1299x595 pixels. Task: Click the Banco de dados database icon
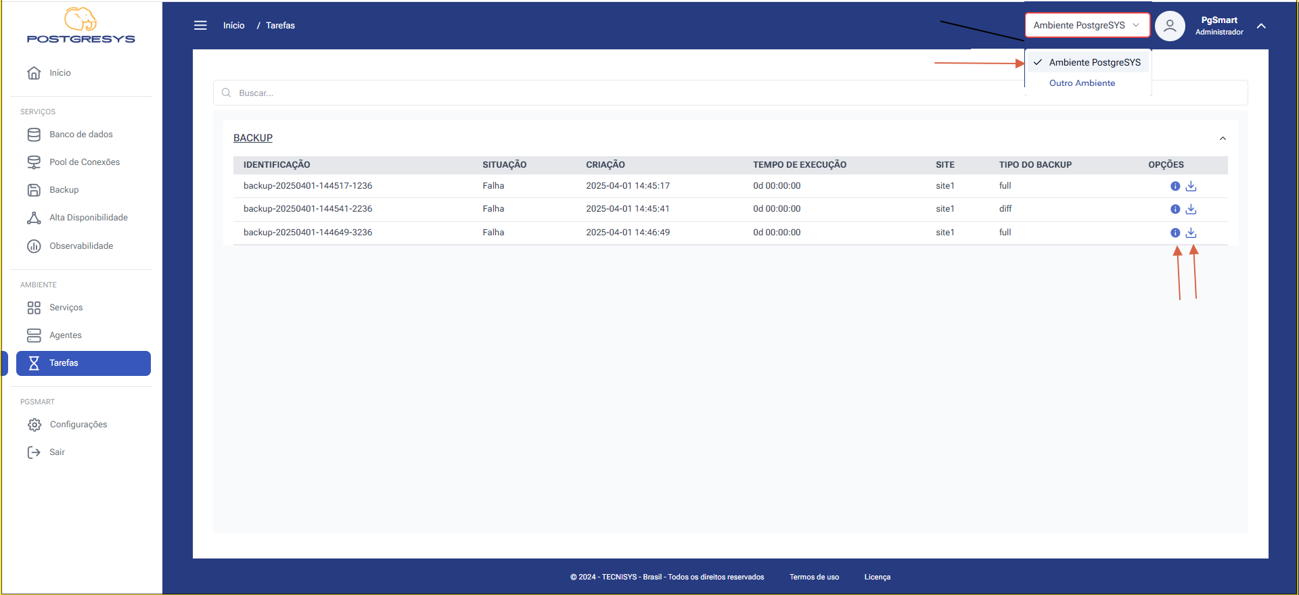34,135
